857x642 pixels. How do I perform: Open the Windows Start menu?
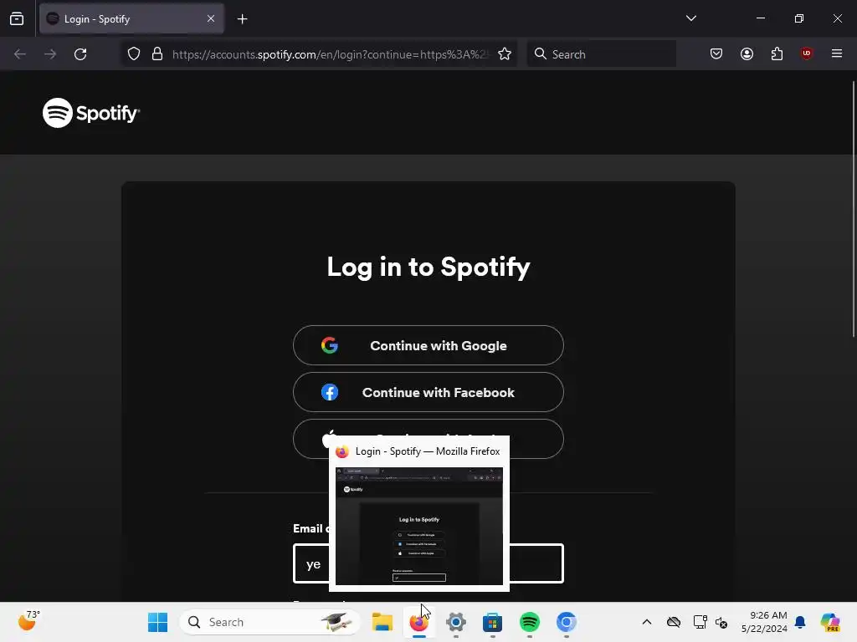pyautogui.click(x=158, y=622)
